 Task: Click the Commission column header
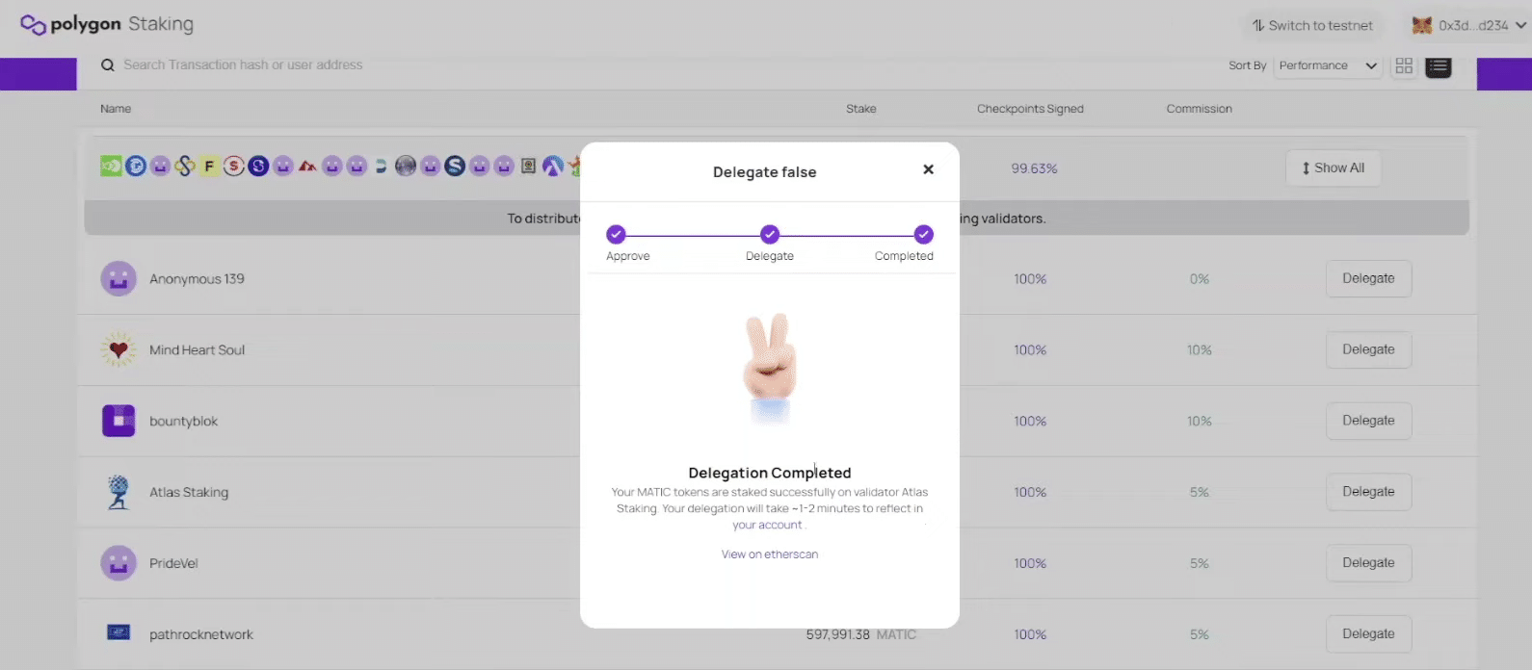(1199, 109)
